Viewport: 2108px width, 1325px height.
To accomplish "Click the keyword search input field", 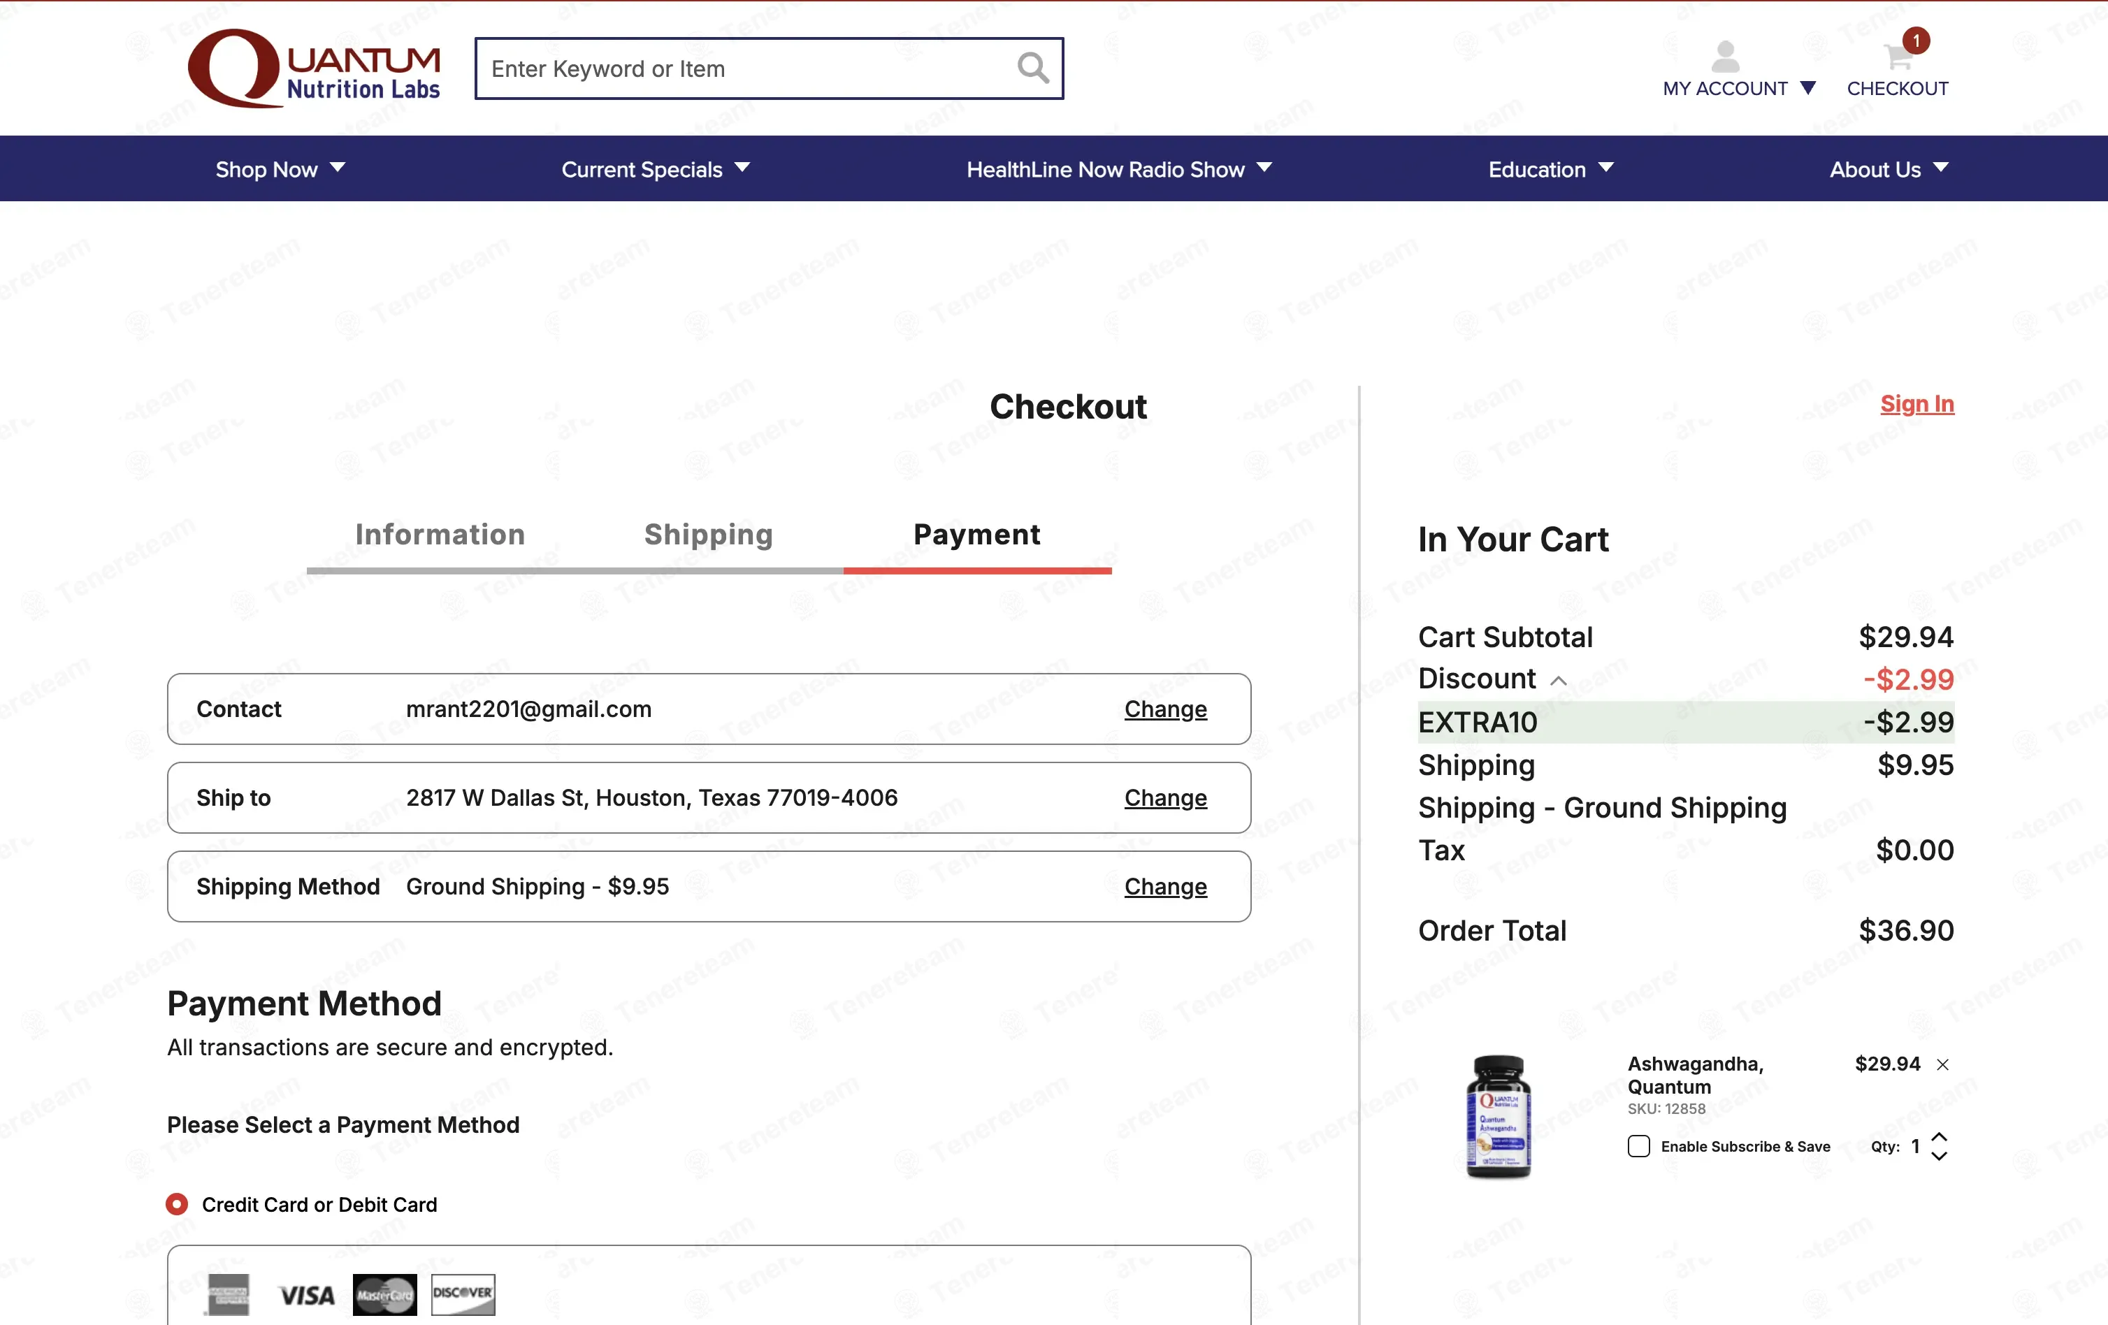I will pyautogui.click(x=744, y=68).
